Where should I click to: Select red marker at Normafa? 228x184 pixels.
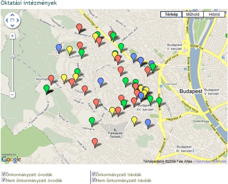pyautogui.click(x=51, y=79)
